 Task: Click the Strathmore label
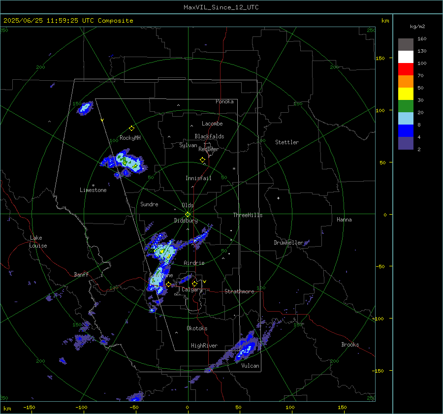point(239,291)
